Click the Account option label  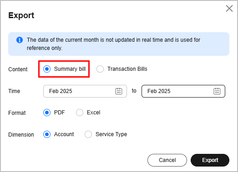click(64, 134)
